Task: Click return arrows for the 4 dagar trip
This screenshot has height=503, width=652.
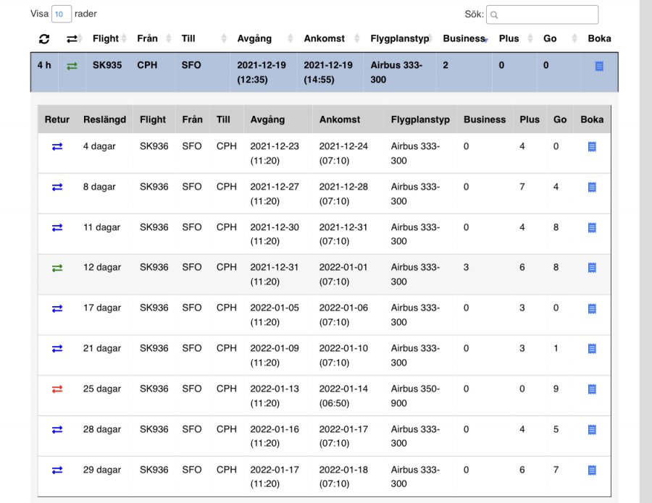Action: (57, 147)
